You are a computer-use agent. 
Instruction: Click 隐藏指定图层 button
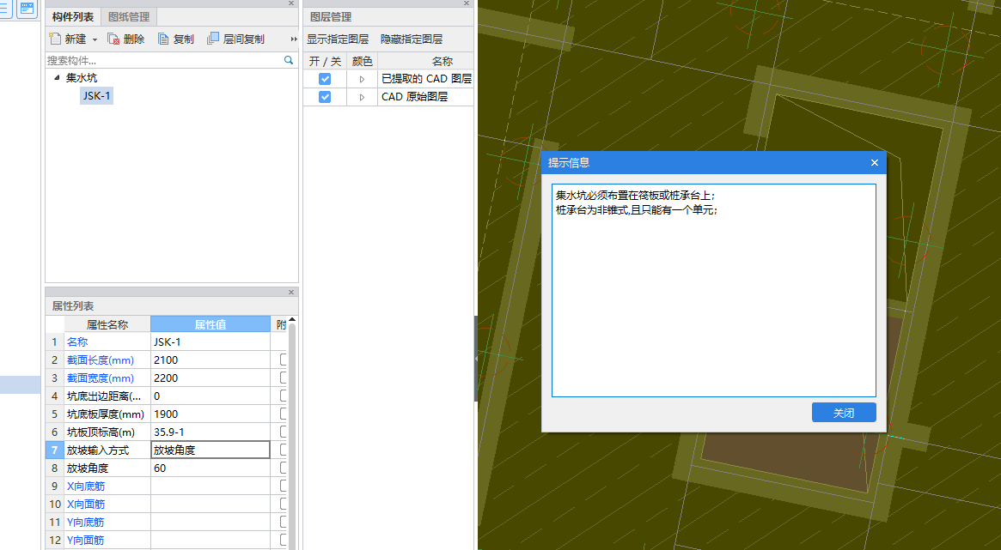pyautogui.click(x=412, y=39)
